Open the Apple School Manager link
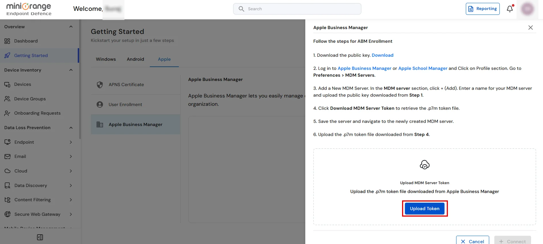Image resolution: width=543 pixels, height=244 pixels. (x=423, y=68)
